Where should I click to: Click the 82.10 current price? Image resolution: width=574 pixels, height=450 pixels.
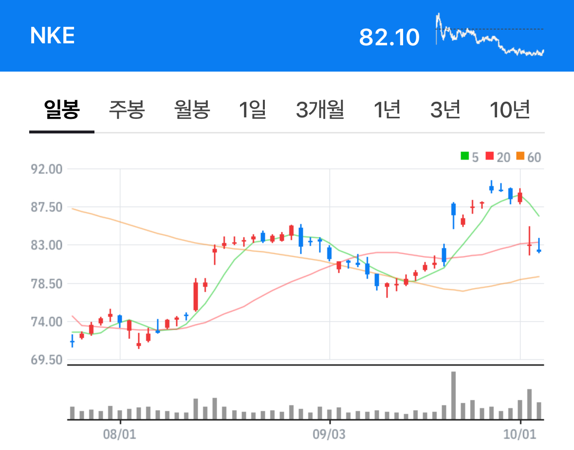(389, 37)
